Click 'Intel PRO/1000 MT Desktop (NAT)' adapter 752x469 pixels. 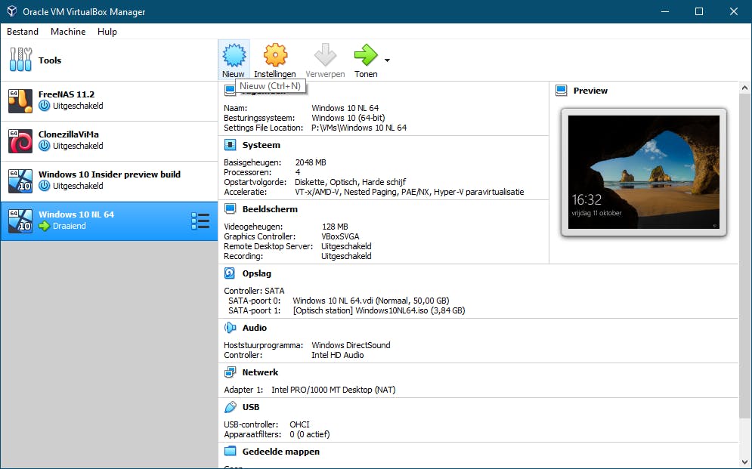pyautogui.click(x=333, y=390)
